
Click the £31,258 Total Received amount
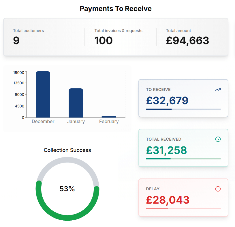click(166, 150)
